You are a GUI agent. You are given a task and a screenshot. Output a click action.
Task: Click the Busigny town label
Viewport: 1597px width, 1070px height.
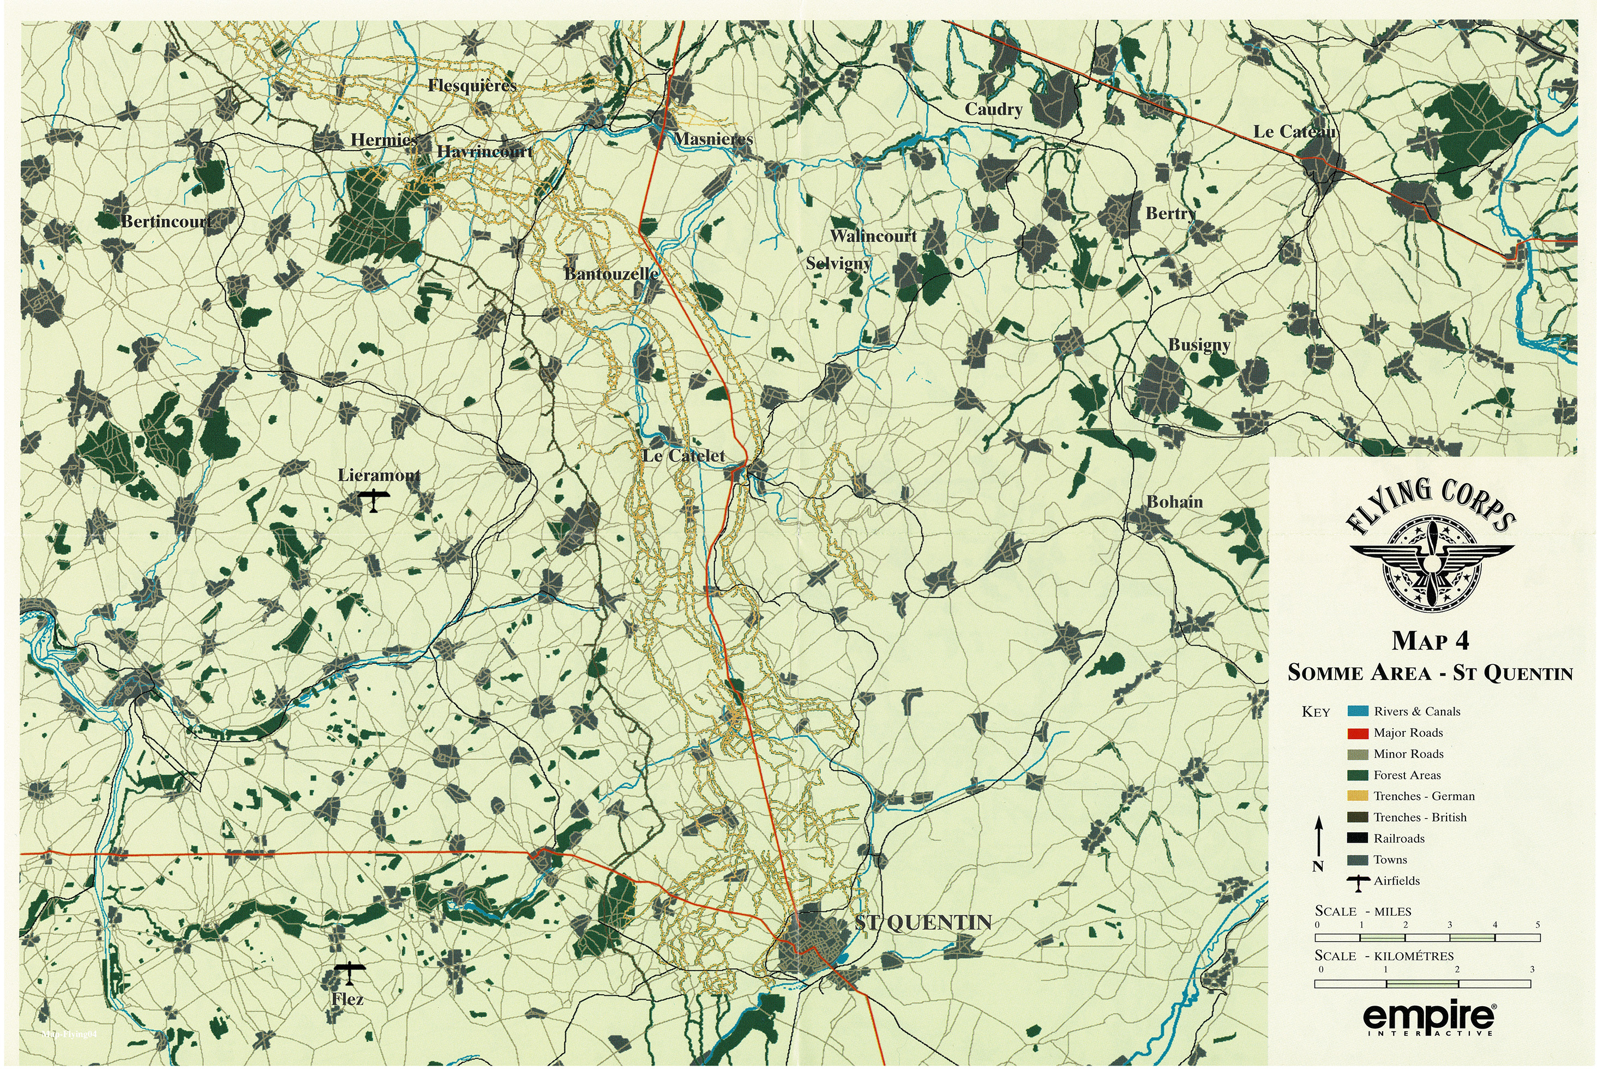point(1199,345)
